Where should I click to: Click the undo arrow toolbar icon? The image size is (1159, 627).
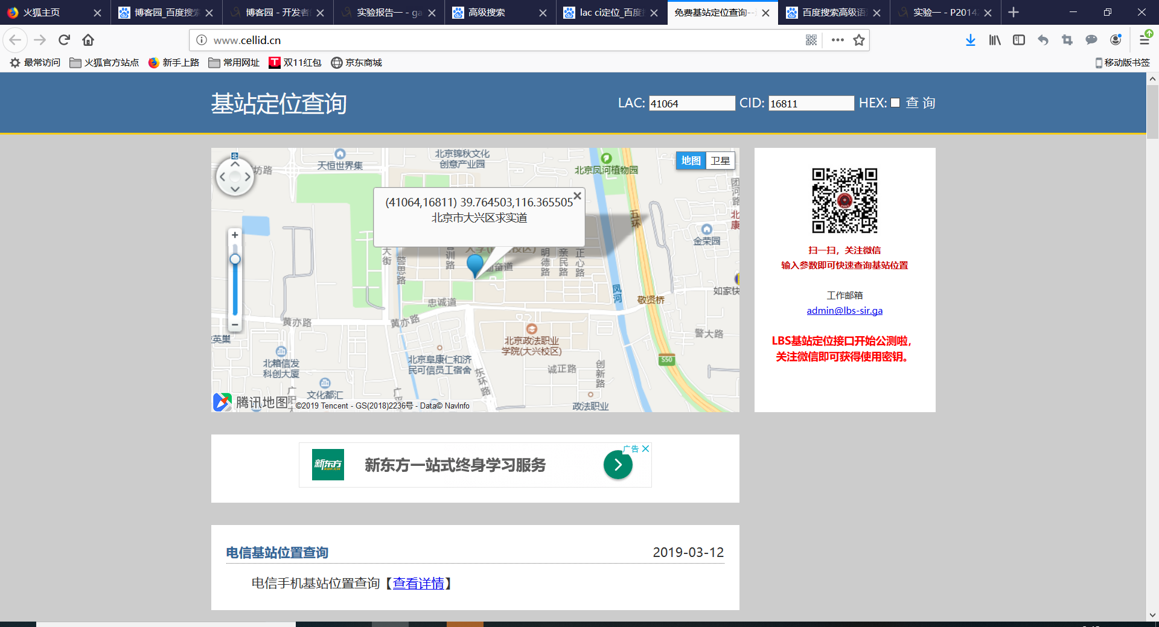[x=1043, y=40]
